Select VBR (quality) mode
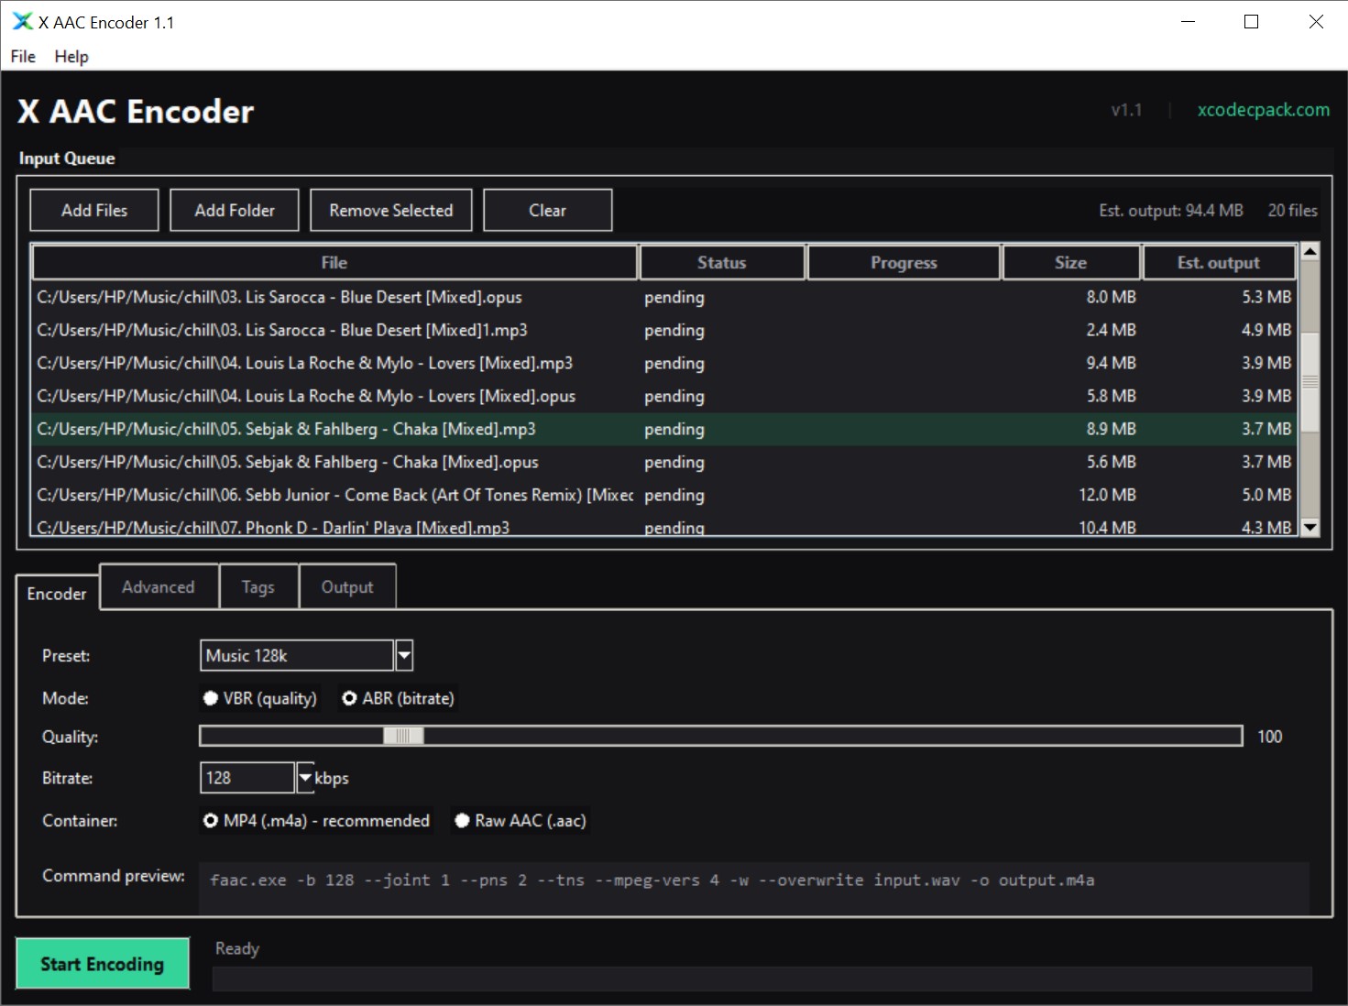Image resolution: width=1348 pixels, height=1006 pixels. point(259,698)
